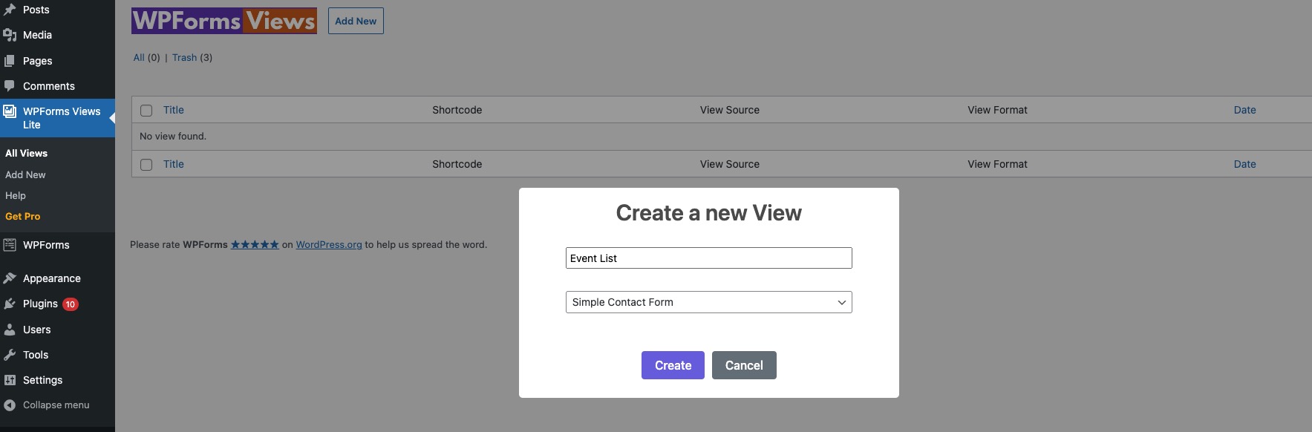1312x432 pixels.
Task: Click the red plugins update badge 10
Action: pos(71,304)
